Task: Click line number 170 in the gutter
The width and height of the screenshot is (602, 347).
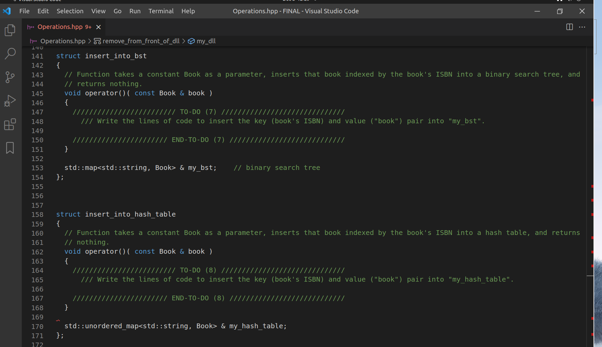Action: [37, 327]
